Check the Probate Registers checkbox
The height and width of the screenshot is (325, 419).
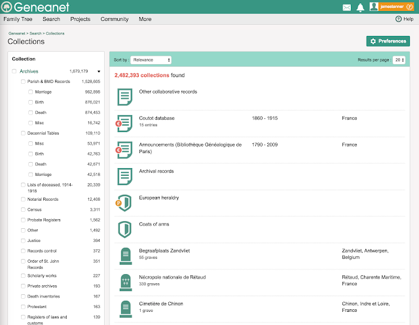(23, 220)
